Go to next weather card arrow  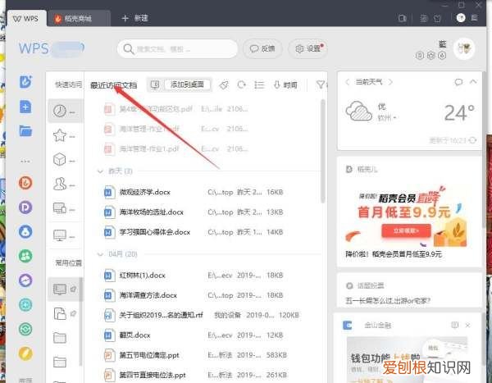coord(390,82)
